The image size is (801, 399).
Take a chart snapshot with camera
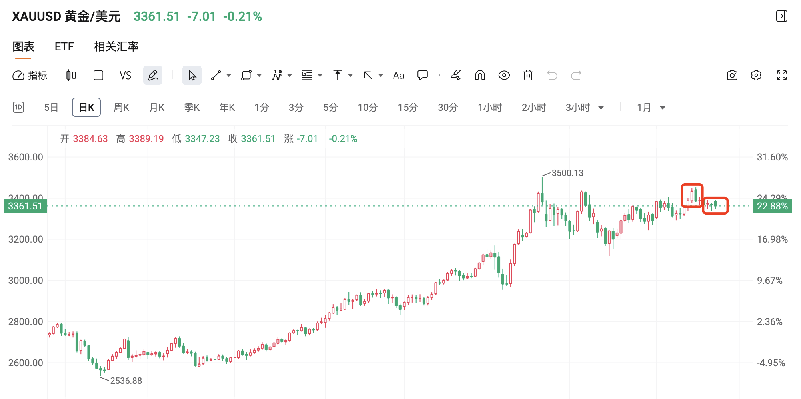point(732,75)
